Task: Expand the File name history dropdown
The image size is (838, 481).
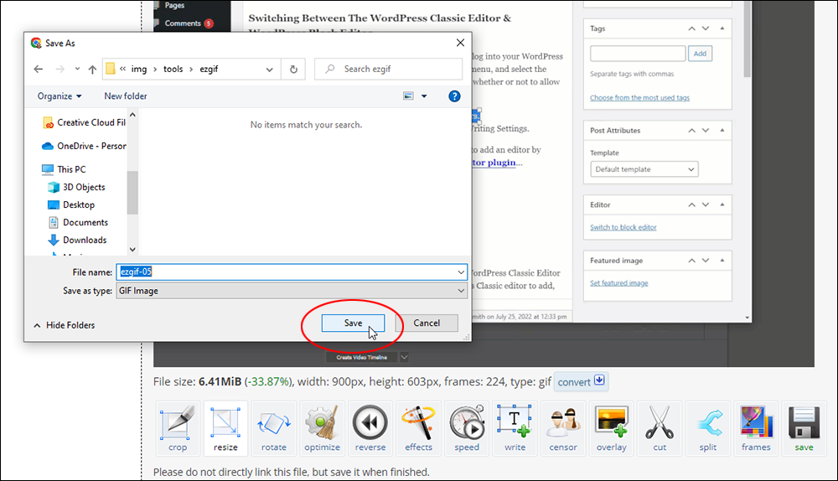Action: 461,272
